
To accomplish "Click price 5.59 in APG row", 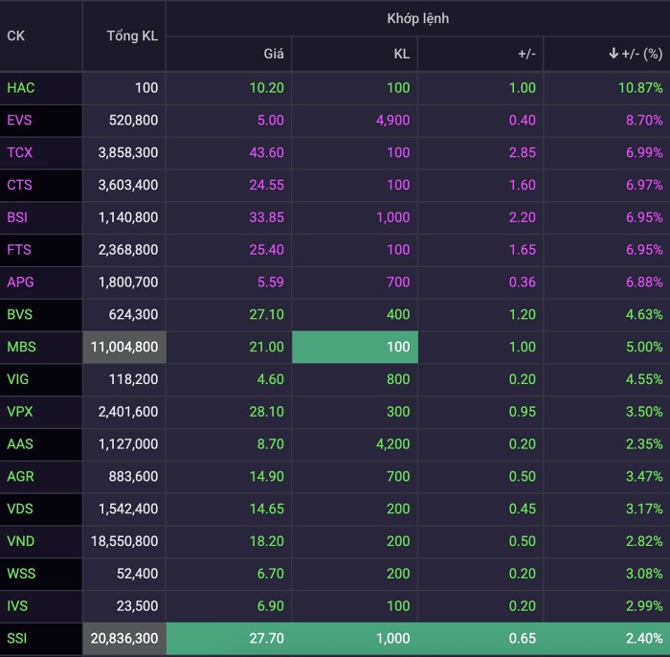I will pos(271,283).
